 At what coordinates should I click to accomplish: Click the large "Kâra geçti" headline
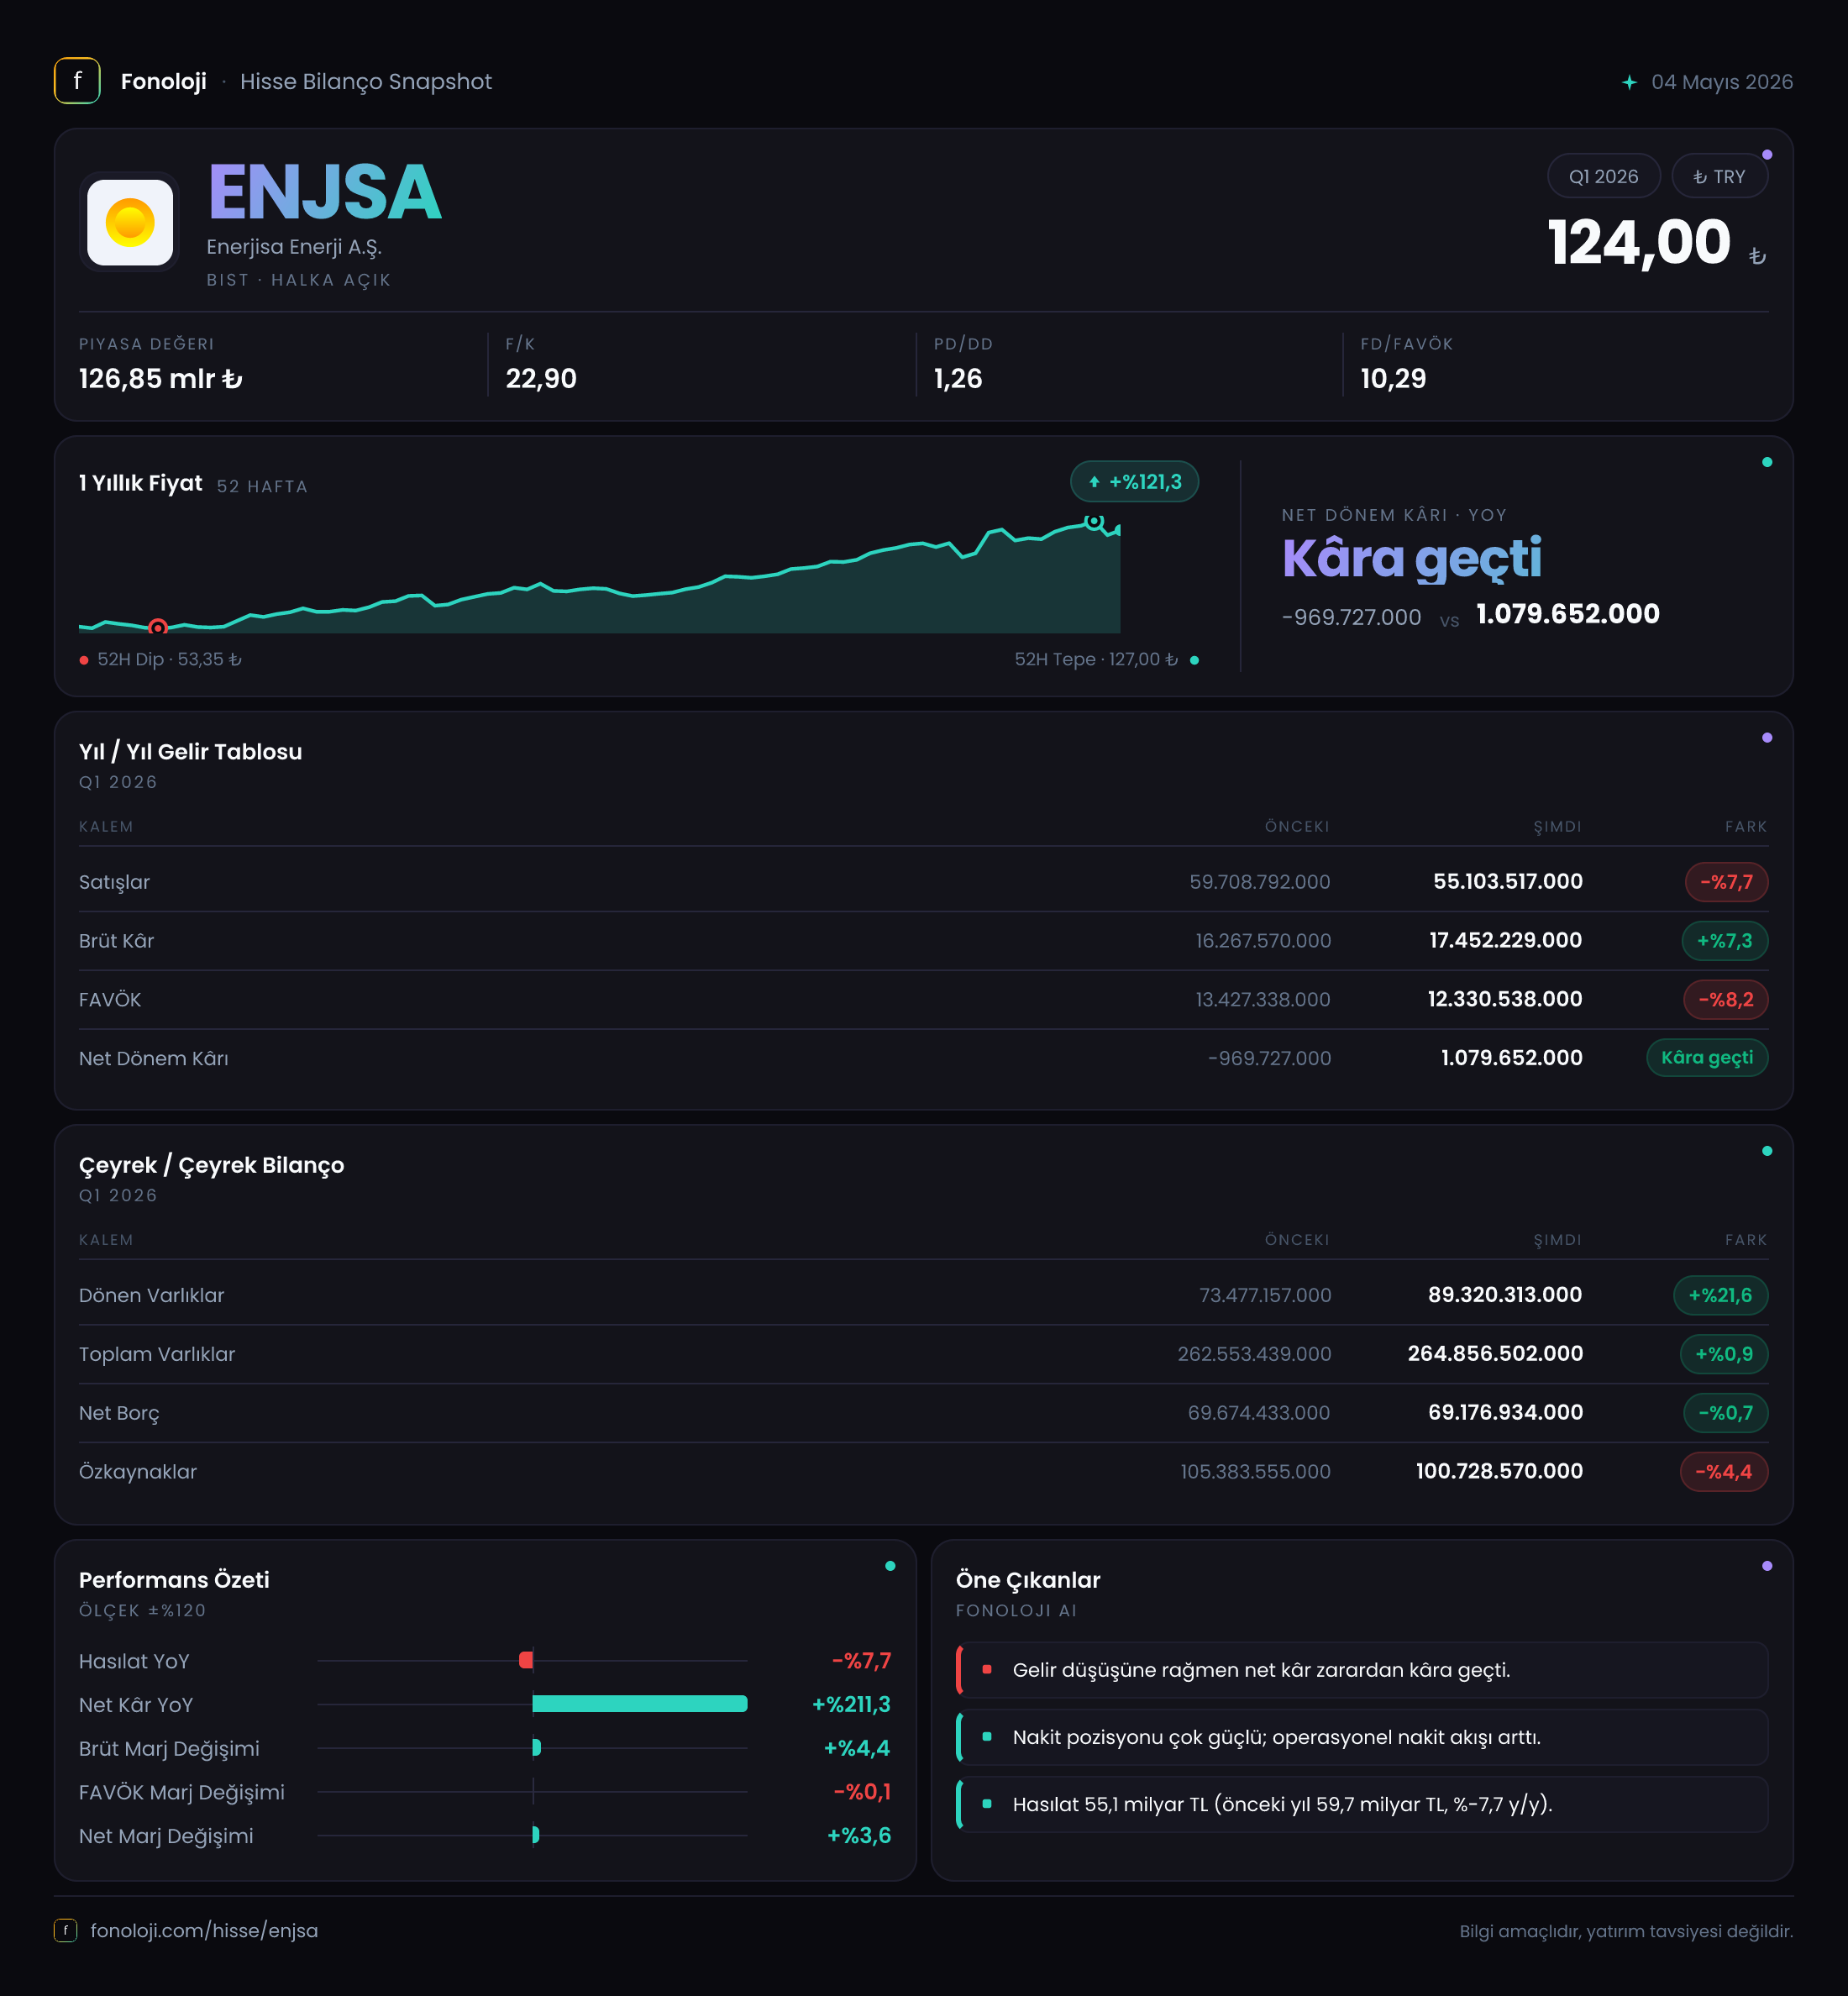tap(1411, 558)
